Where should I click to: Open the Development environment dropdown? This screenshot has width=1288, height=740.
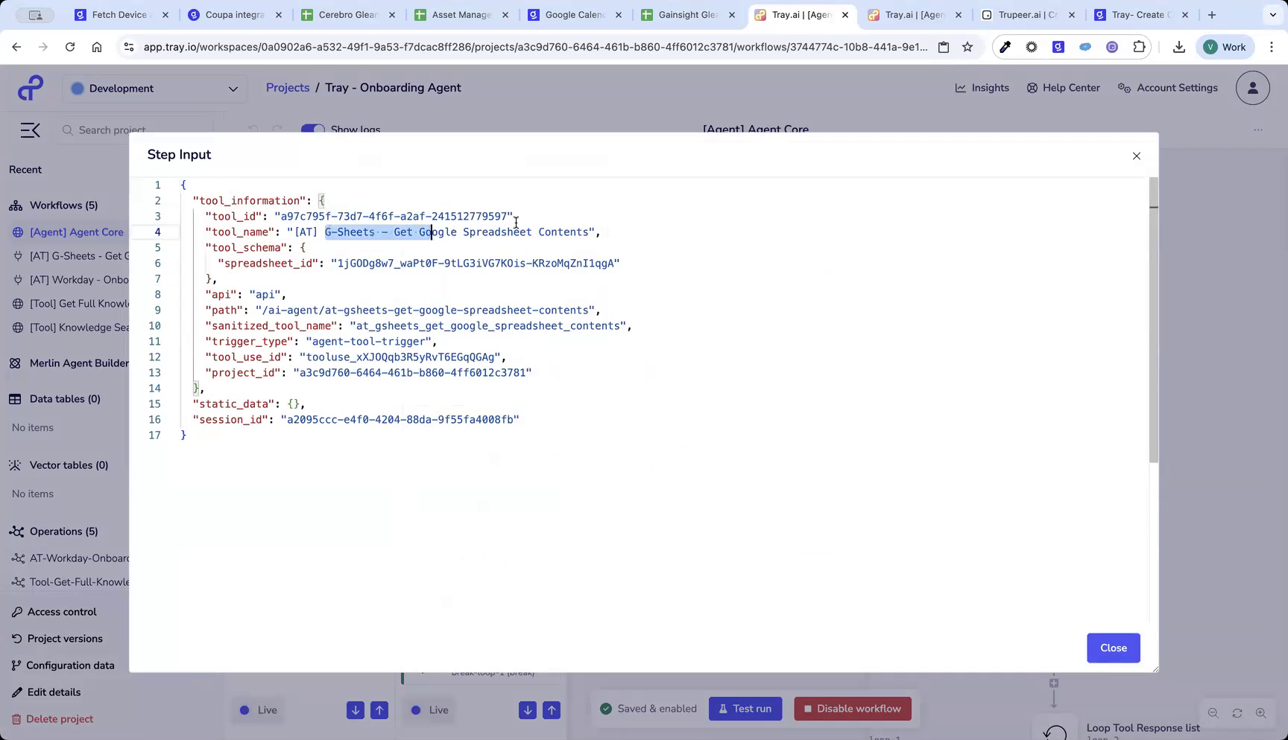point(154,88)
